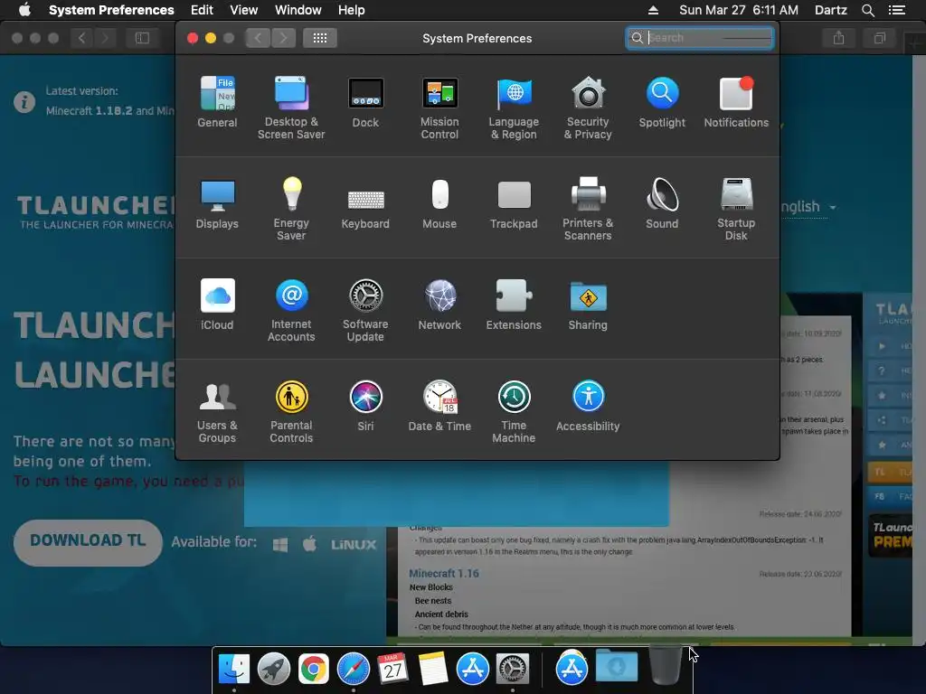Click DOWNLOAD TL button on the TLauncher page
The height and width of the screenshot is (694, 926).
click(88, 542)
